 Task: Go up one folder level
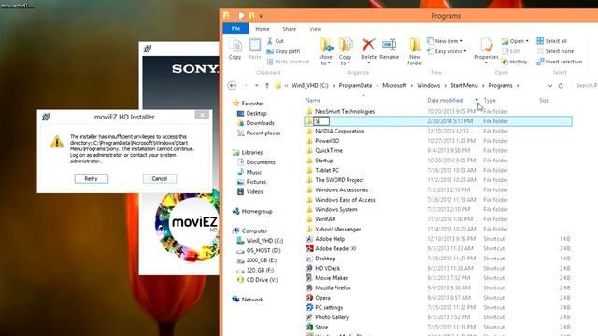pyautogui.click(x=267, y=85)
